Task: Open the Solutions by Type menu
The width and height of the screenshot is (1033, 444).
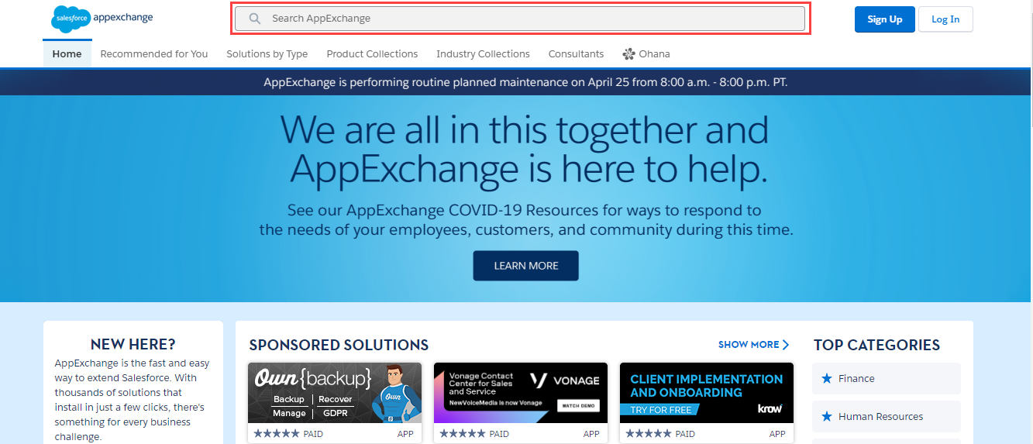Action: click(267, 54)
